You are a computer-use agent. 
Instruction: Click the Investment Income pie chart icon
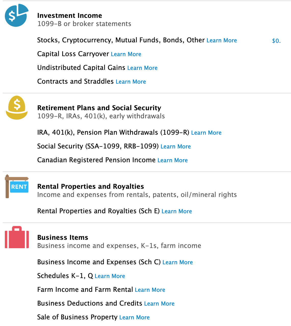[16, 16]
